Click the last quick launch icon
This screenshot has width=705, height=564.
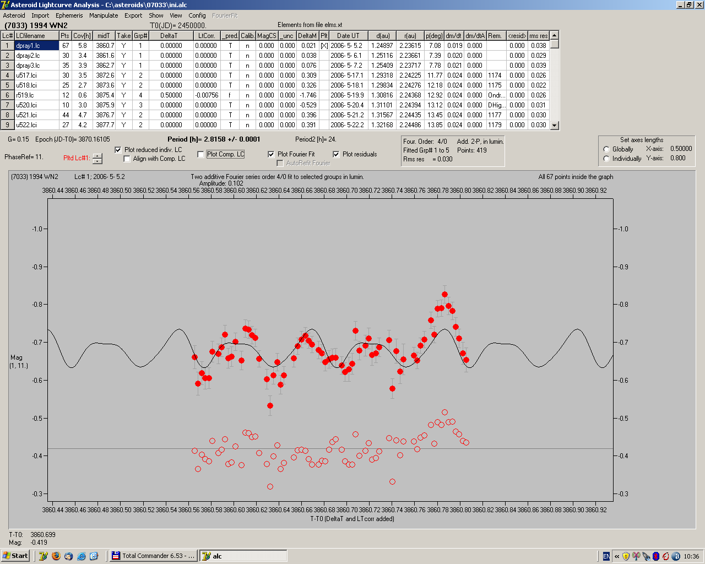pos(94,556)
